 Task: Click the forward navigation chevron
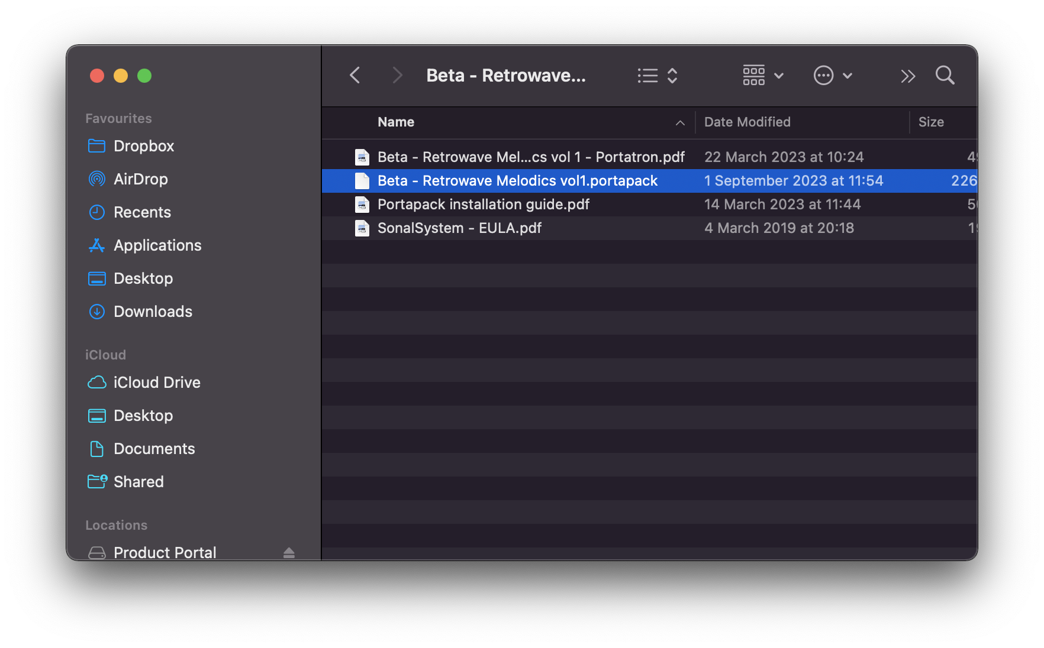coord(397,76)
